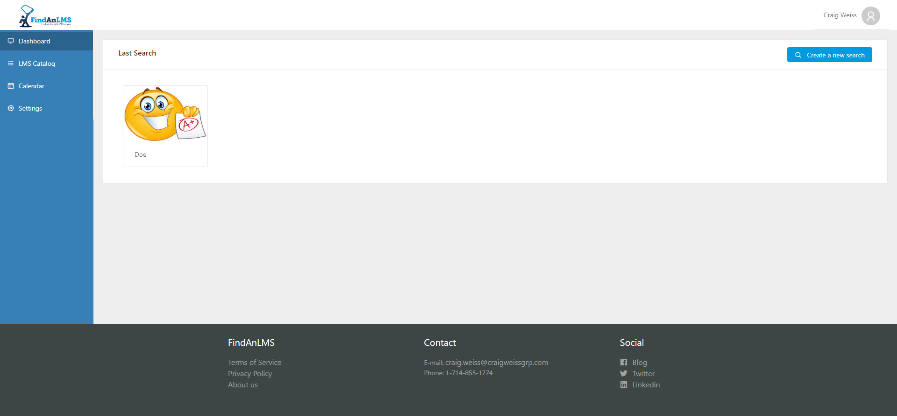The image size is (897, 420).
Task: Click the Privacy Policy link
Action: [x=250, y=373]
